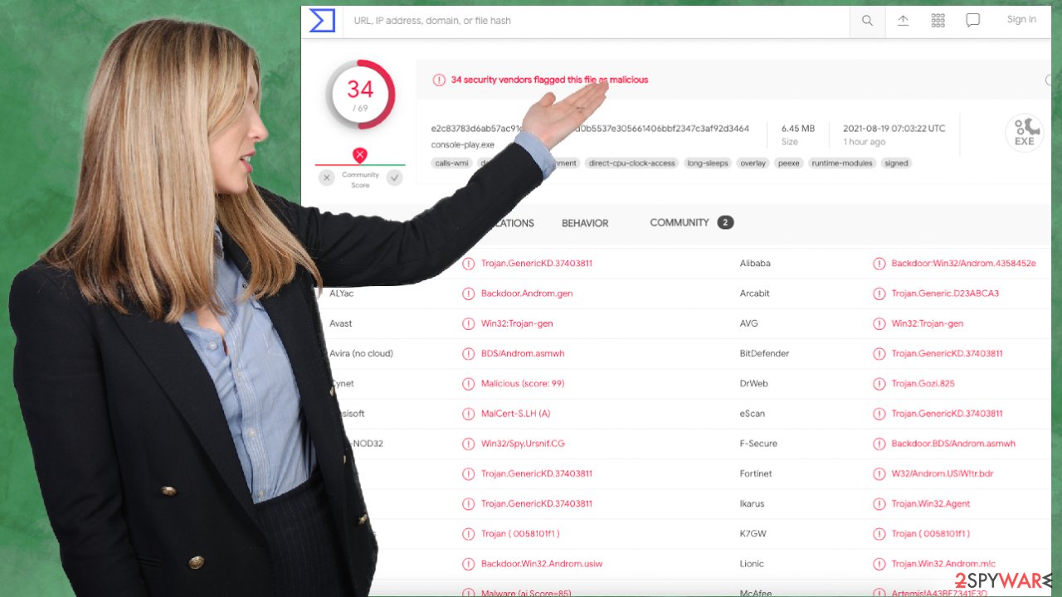Screen dimensions: 1062x597
Task: Select the BitDefender vendor name
Action: click(764, 353)
